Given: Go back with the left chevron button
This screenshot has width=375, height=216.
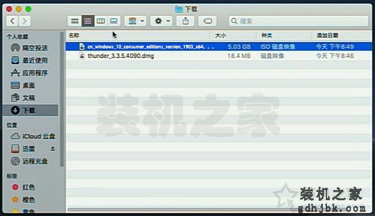Looking at the screenshot, I should click(x=12, y=21).
